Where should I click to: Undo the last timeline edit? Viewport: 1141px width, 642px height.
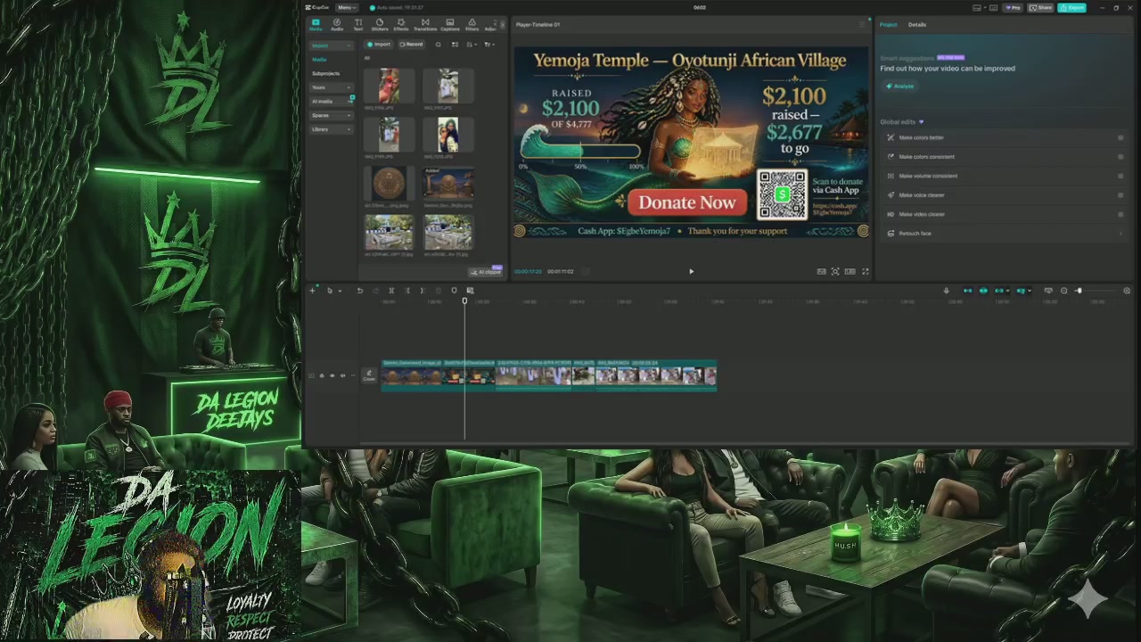[360, 291]
